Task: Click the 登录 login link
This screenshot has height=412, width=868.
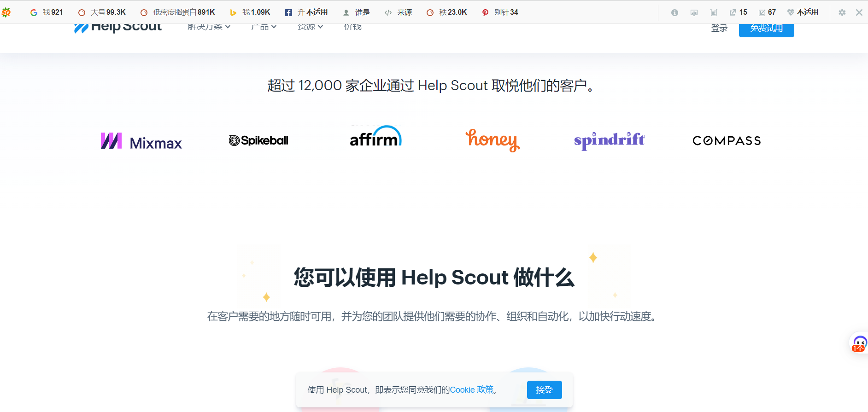Action: pos(719,28)
